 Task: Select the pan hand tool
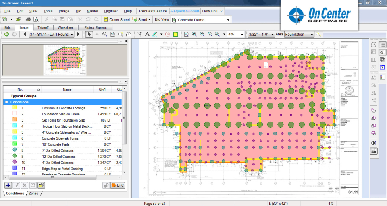pos(128,35)
